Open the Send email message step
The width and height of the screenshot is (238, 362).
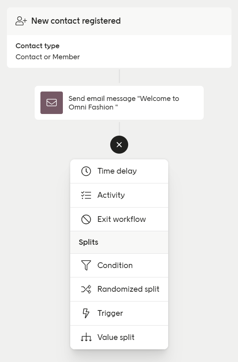point(119,103)
